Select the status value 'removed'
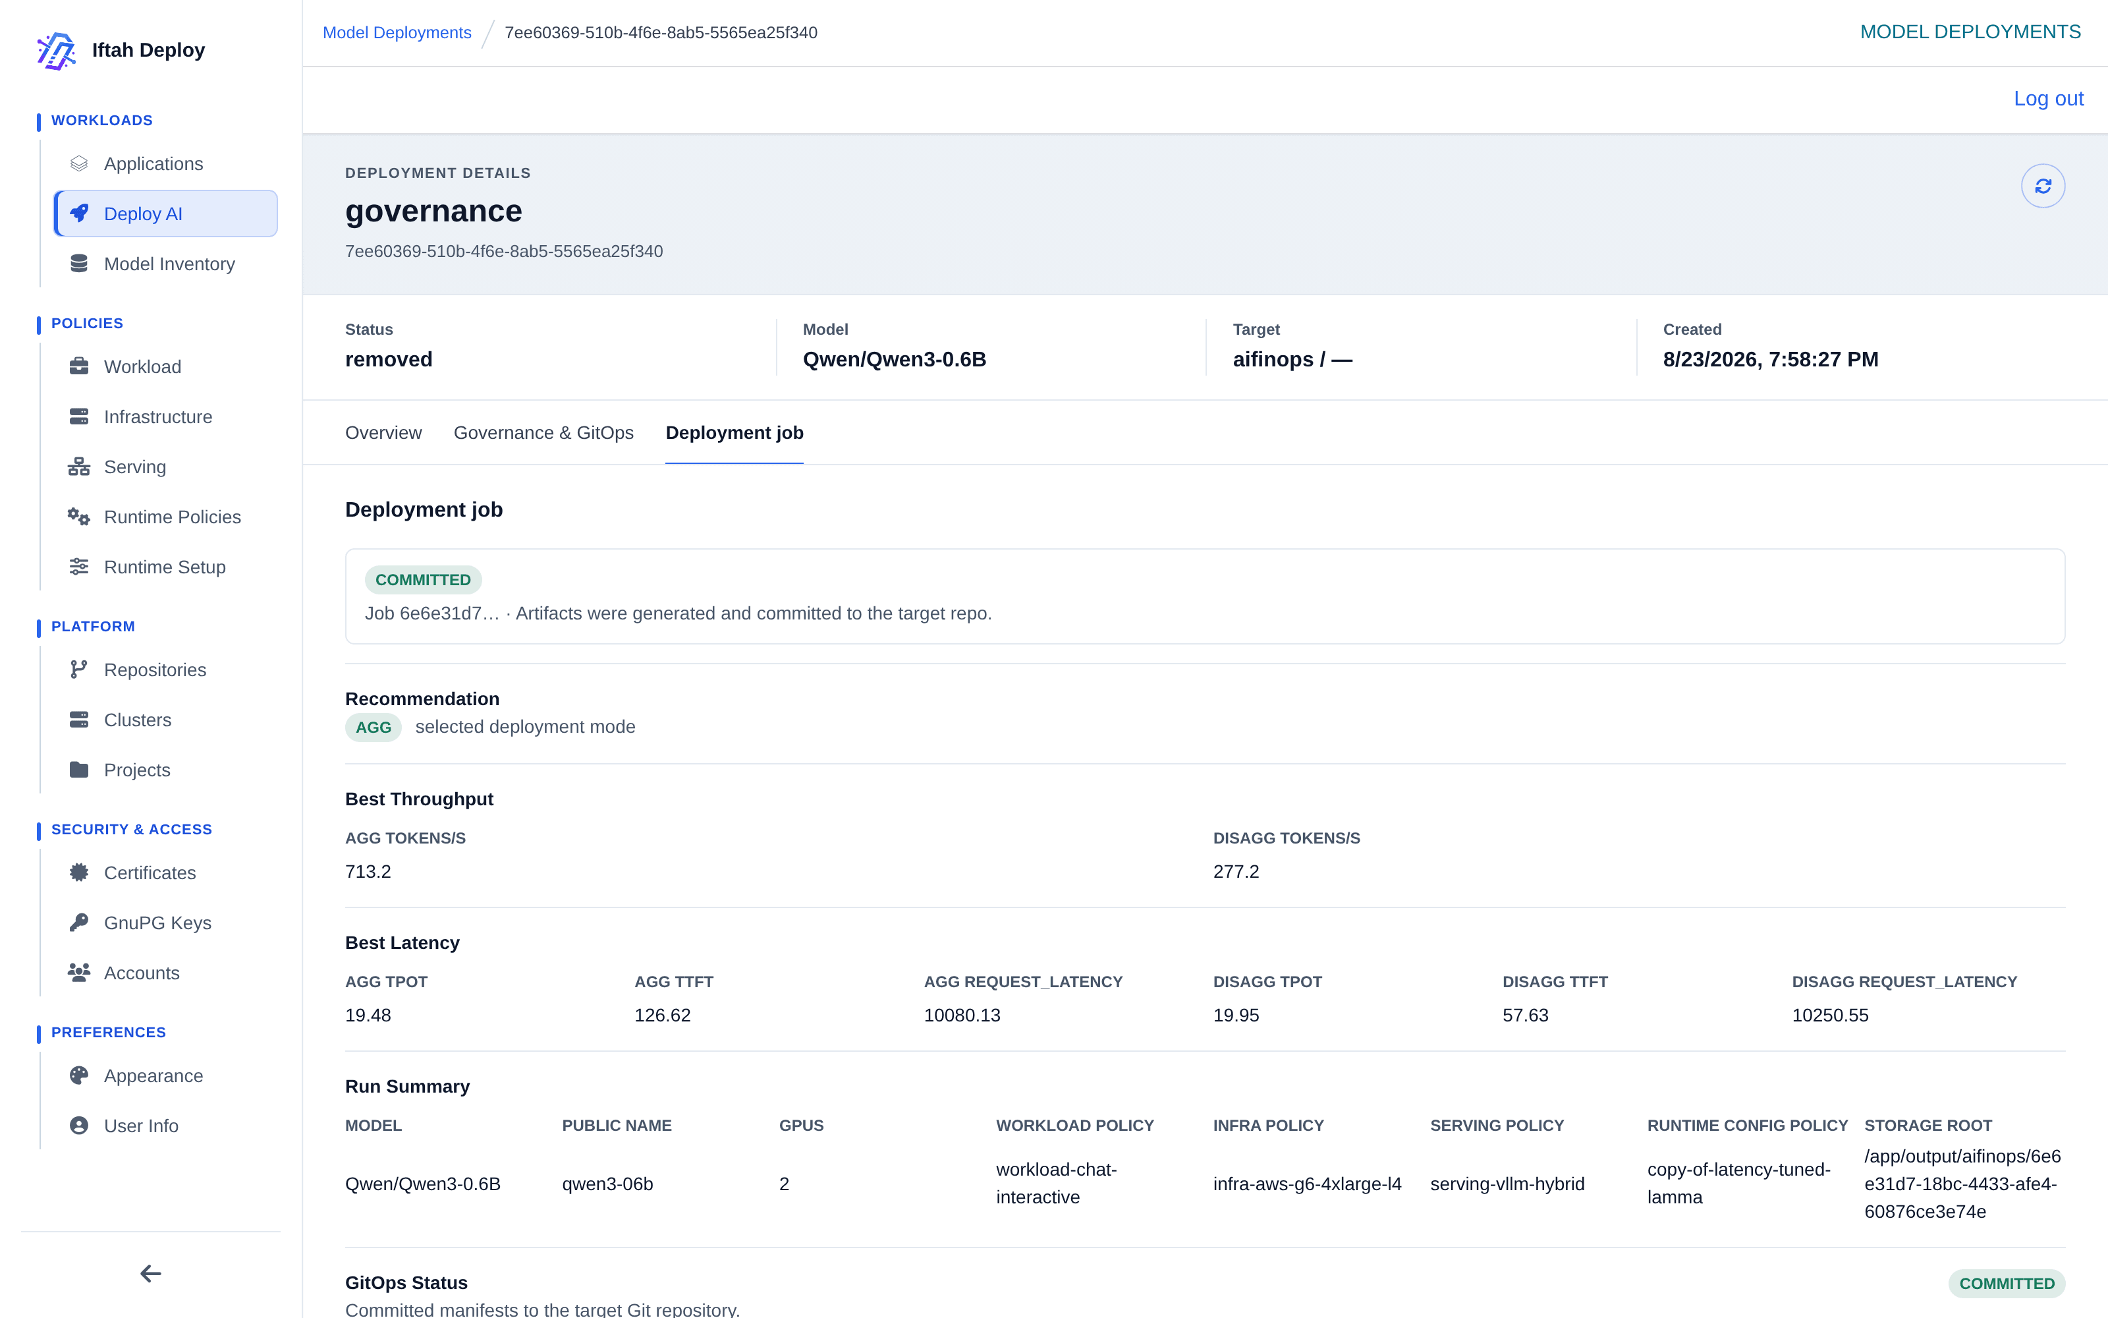 tap(389, 359)
